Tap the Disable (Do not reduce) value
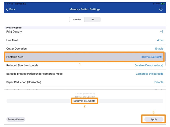The image size is (170, 127). point(149,65)
